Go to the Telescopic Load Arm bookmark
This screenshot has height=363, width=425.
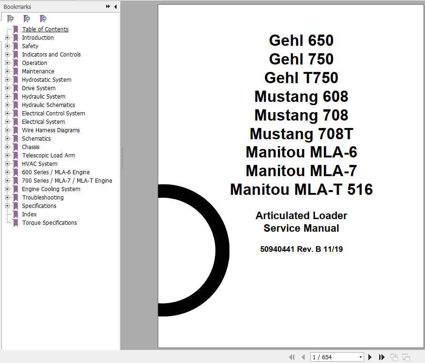pos(49,155)
